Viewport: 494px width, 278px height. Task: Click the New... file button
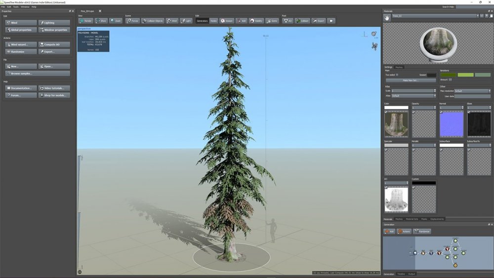21,67
